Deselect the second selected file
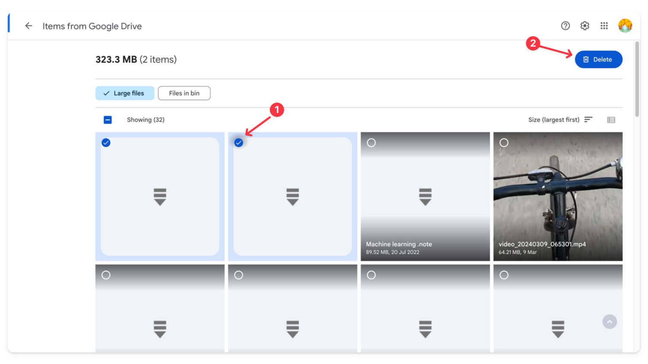This screenshot has height=364, width=648. 239,142
